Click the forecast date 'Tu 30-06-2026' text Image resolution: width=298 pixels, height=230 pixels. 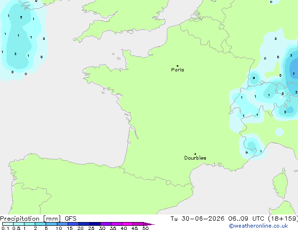pos(197,219)
